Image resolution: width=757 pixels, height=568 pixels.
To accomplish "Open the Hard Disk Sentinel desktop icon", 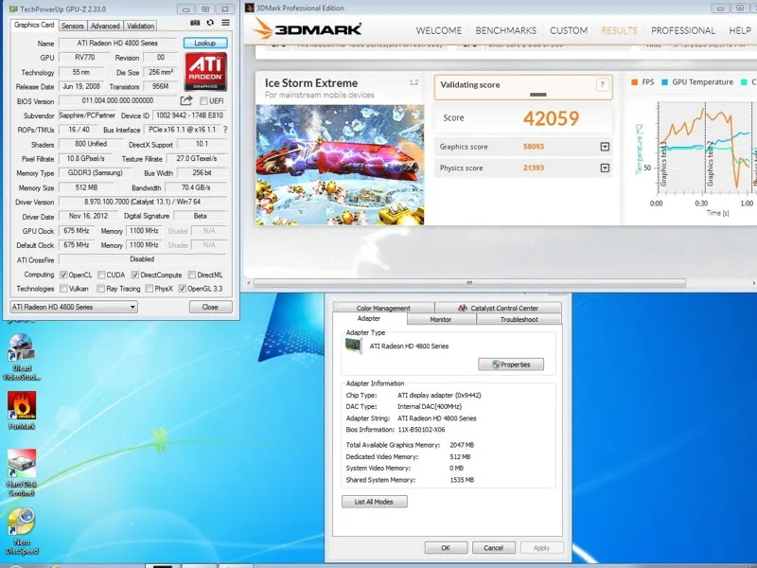I will coord(22,468).
